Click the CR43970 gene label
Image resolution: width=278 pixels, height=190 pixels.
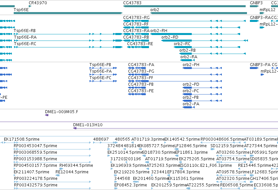[x=38, y=3]
